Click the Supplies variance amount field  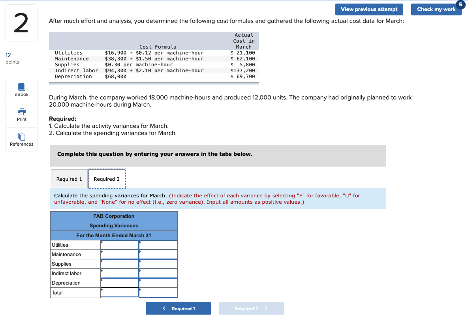pos(120,264)
